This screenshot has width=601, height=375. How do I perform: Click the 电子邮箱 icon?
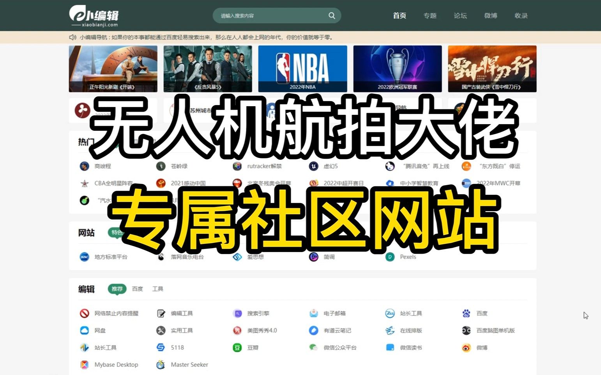(314, 313)
